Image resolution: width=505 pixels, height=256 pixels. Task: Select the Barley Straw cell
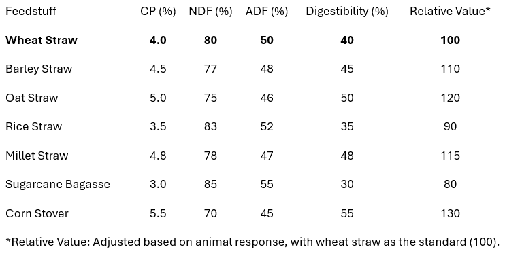coord(39,69)
